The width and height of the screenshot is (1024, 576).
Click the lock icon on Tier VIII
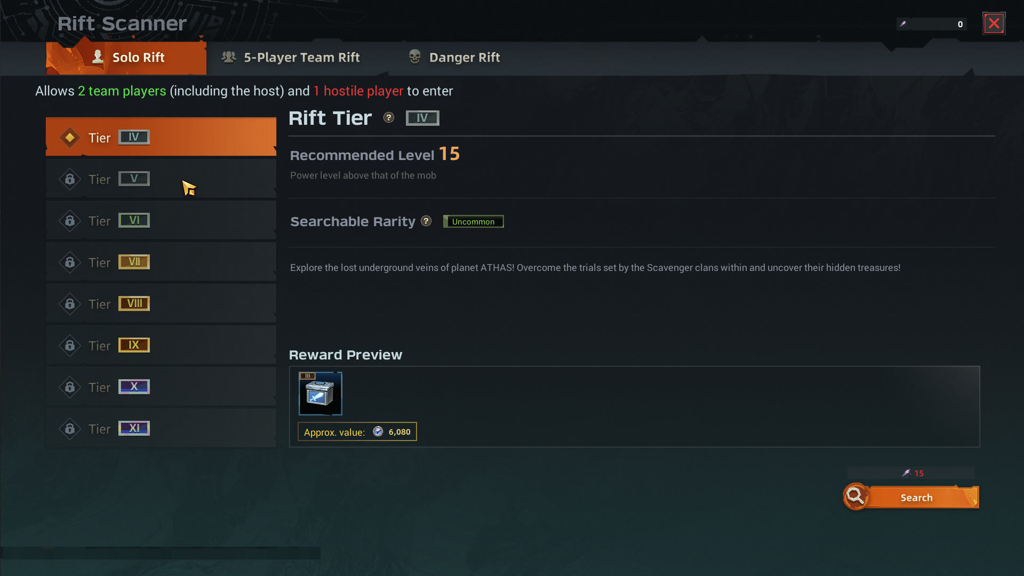(x=70, y=304)
